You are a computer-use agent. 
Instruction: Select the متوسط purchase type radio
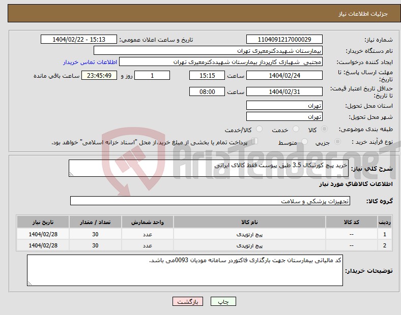click(304, 142)
